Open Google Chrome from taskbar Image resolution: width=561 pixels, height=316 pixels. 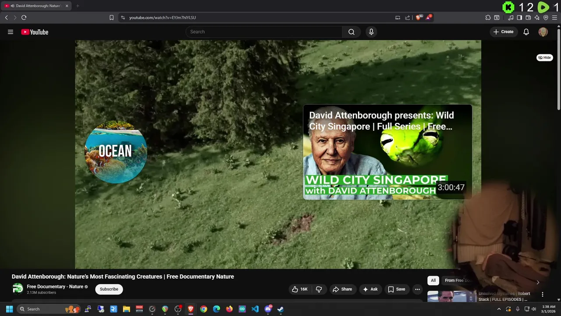click(203, 309)
